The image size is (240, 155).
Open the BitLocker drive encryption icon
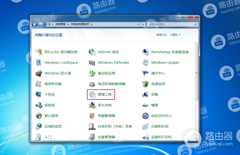pos(39,52)
